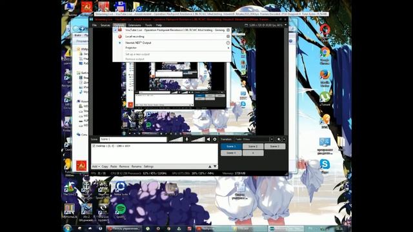
Task: Click the Newtek NDI Output icon
Action: [120, 43]
